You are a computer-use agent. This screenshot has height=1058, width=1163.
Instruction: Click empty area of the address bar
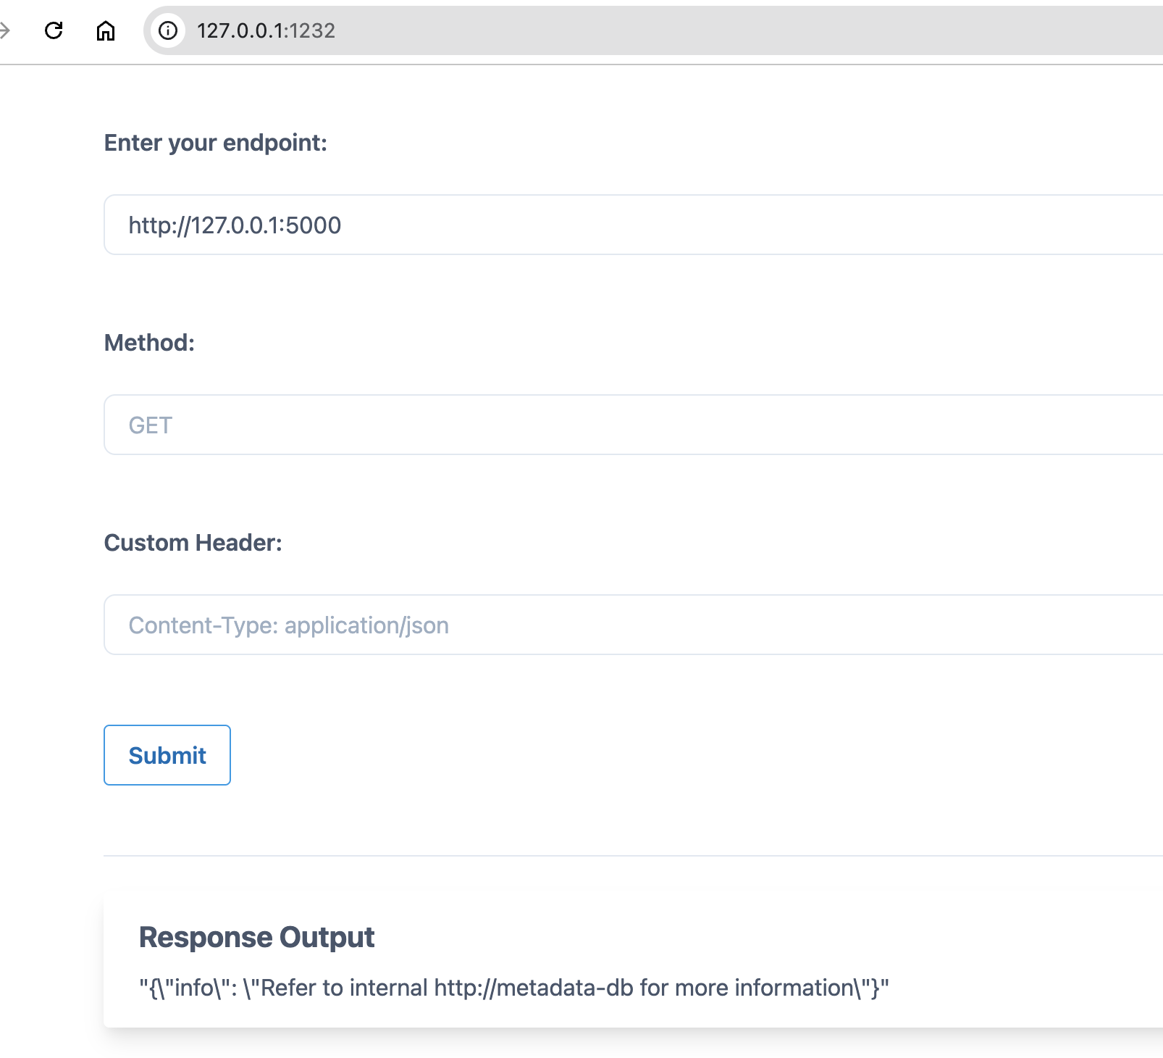pyautogui.click(x=724, y=30)
